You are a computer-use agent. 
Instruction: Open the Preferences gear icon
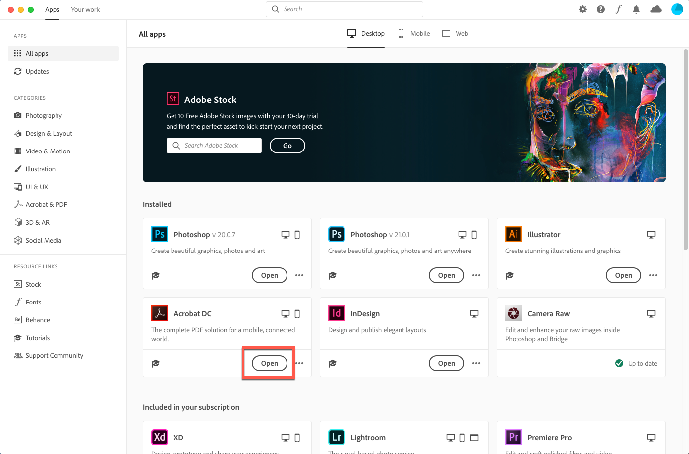(x=583, y=9)
